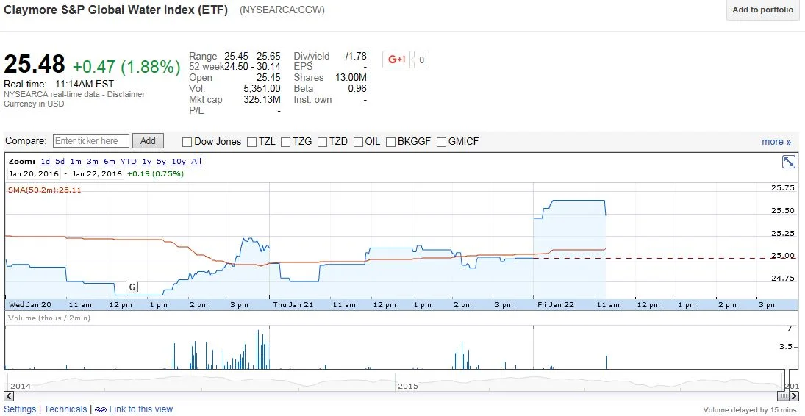
Task: Toggle the TZD comparison checkbox
Action: pyautogui.click(x=322, y=142)
